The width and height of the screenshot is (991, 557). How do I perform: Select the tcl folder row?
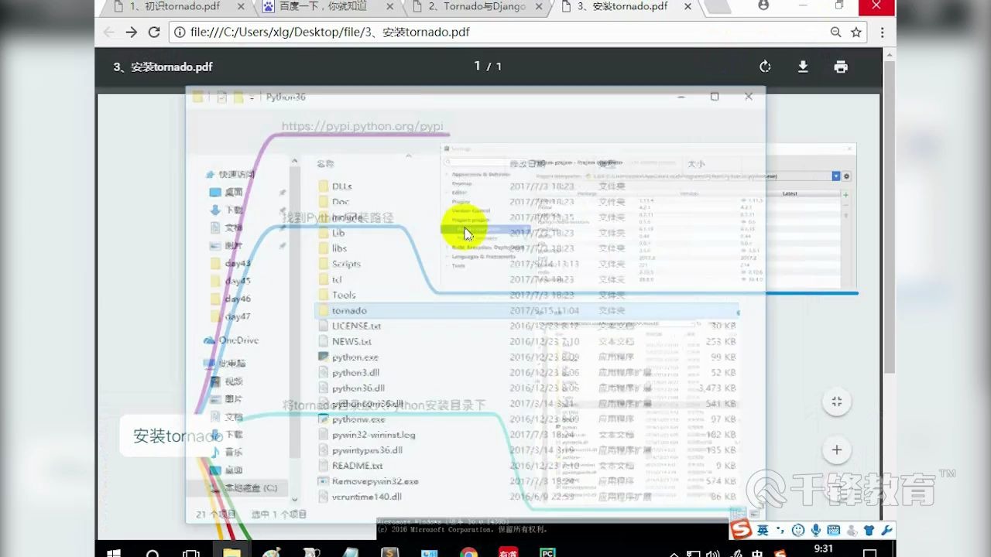coord(526,279)
